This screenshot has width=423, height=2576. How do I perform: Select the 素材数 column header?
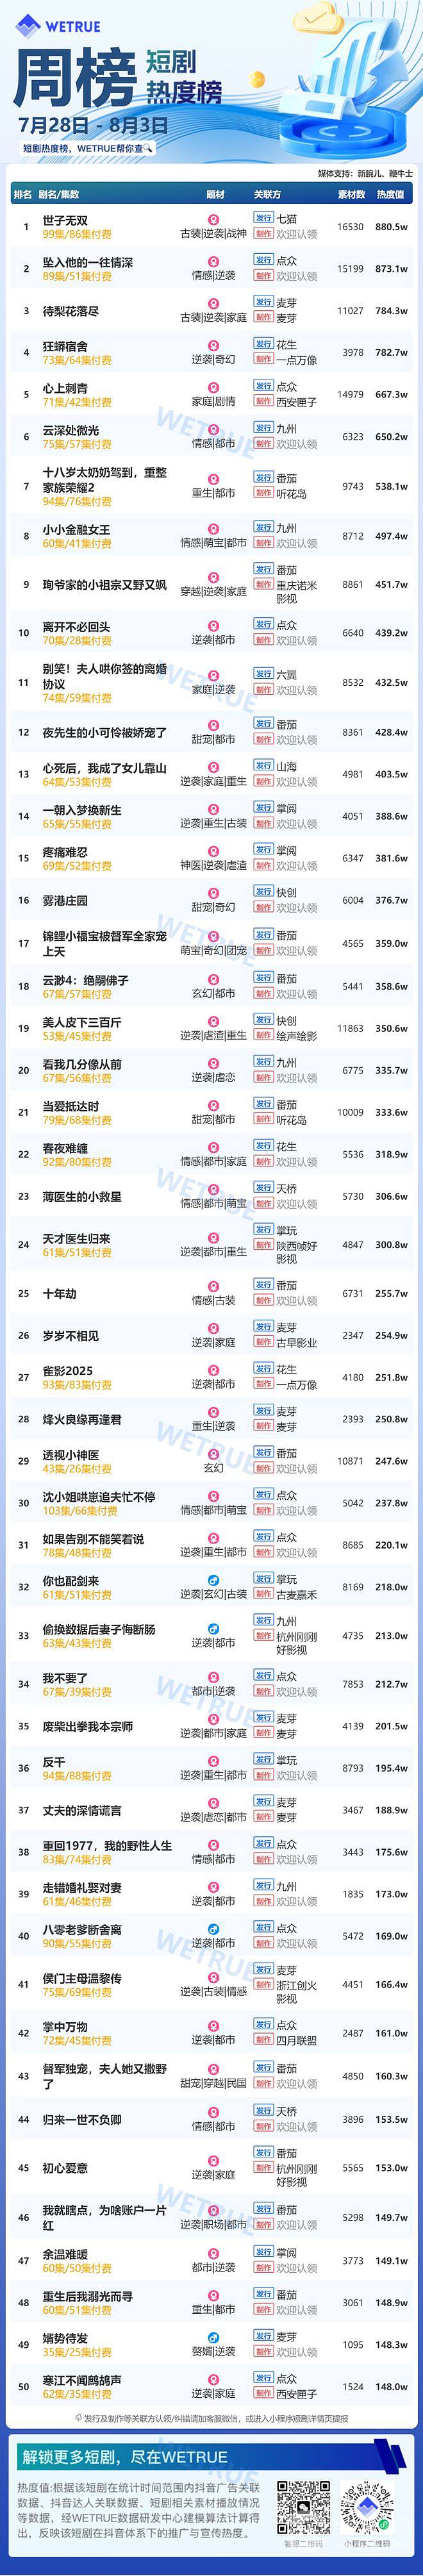351,194
